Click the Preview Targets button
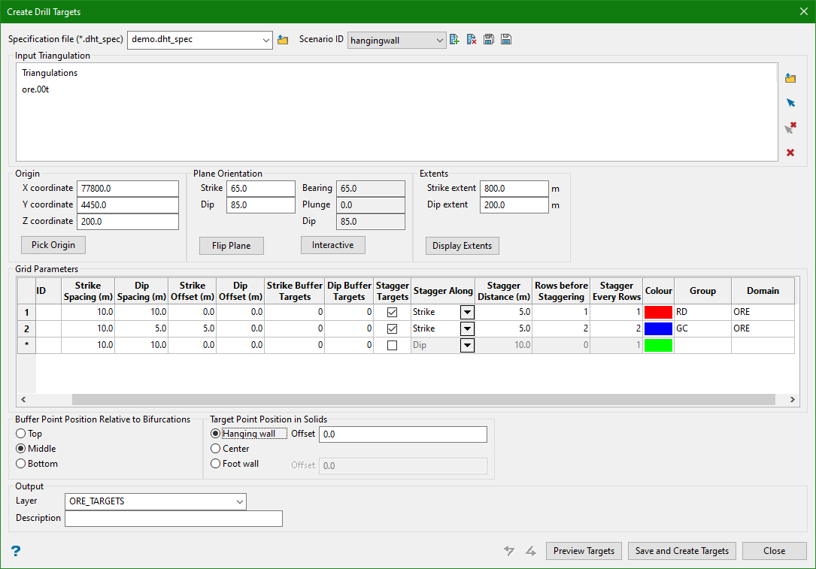This screenshot has height=569, width=816. 584,551
